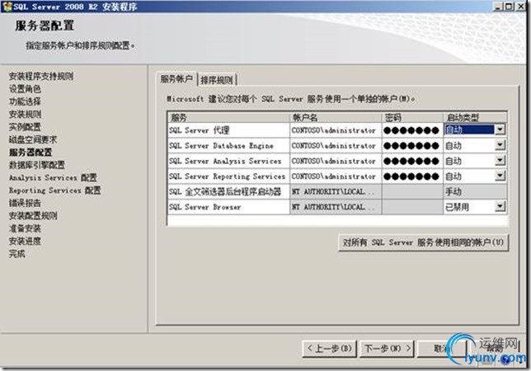Click the 帐户名 column header
Image resolution: width=531 pixels, height=371 pixels.
336,117
